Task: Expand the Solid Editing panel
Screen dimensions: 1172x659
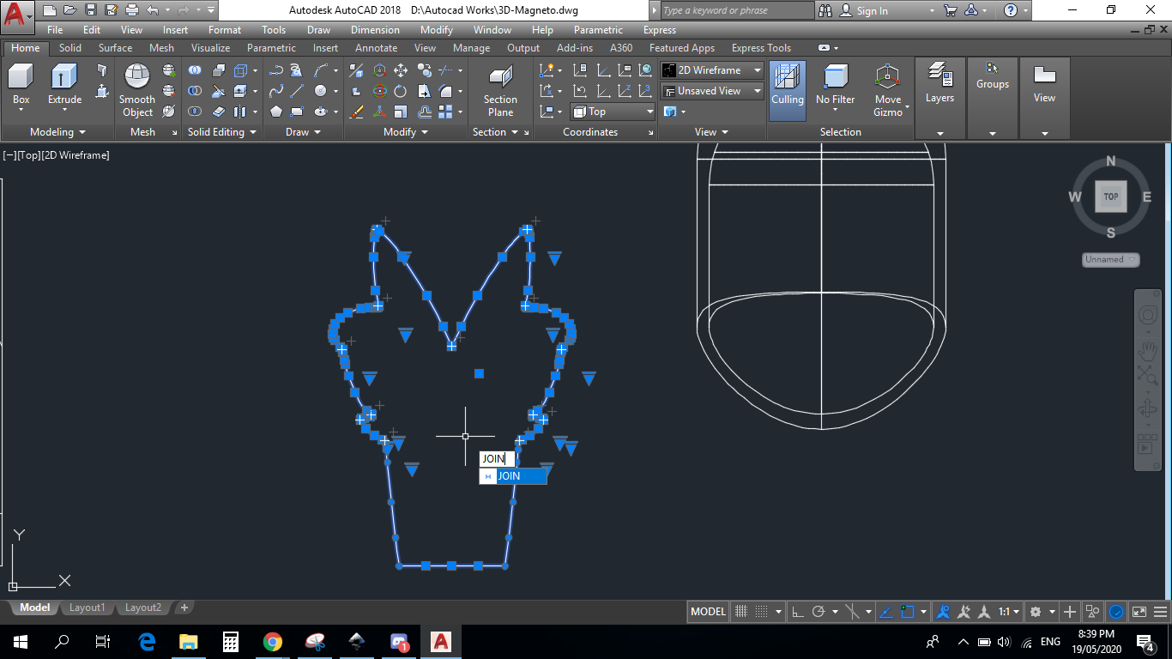Action: (222, 132)
